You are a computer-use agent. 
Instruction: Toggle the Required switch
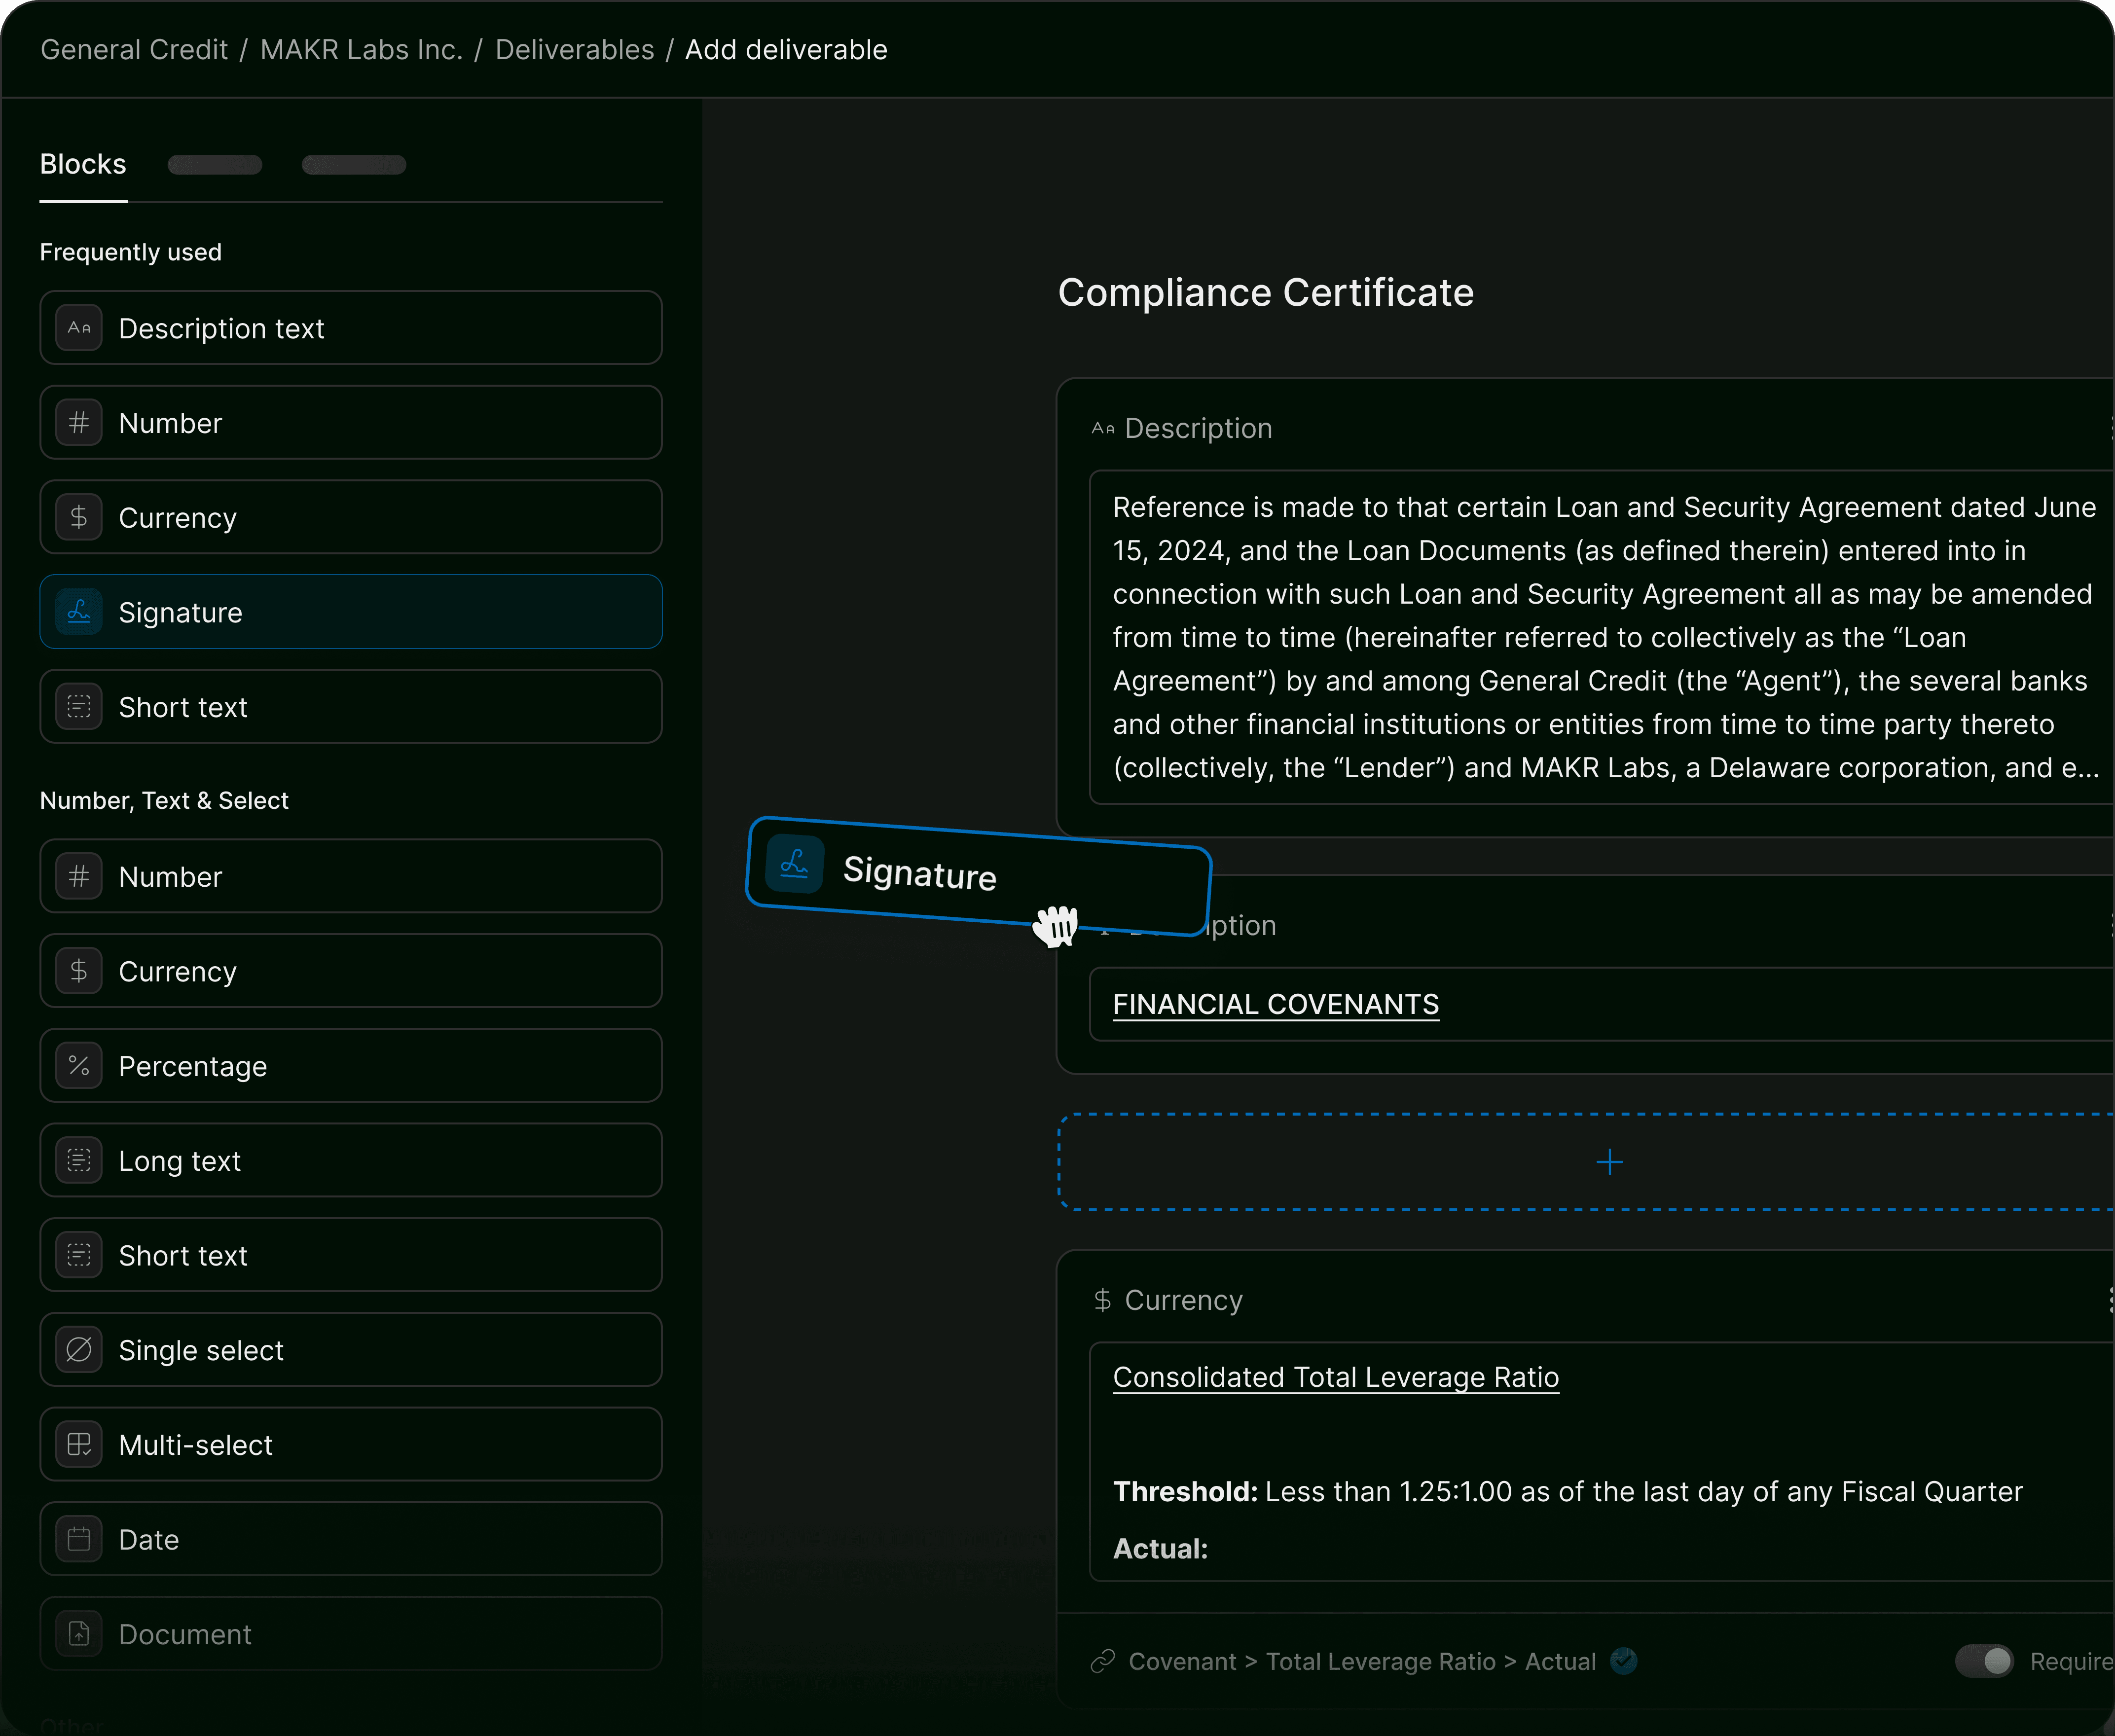pos(1984,1662)
